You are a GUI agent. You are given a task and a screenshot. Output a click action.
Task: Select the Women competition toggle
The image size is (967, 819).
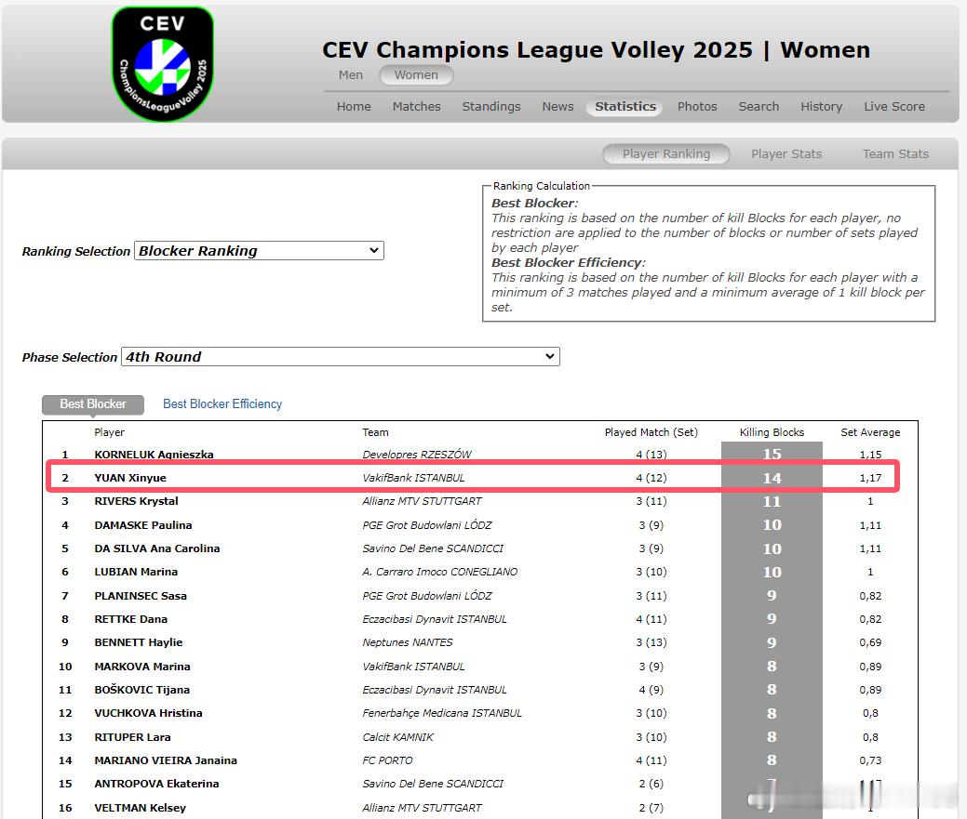[x=416, y=75]
